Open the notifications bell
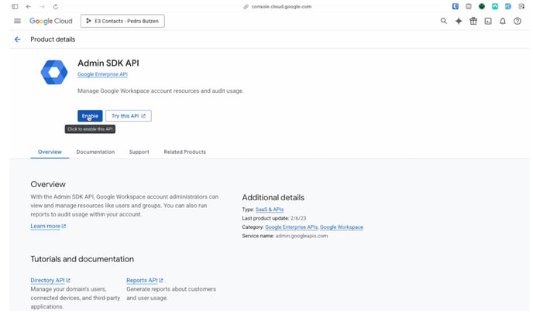Viewport: 533px width, 317px height. (503, 21)
